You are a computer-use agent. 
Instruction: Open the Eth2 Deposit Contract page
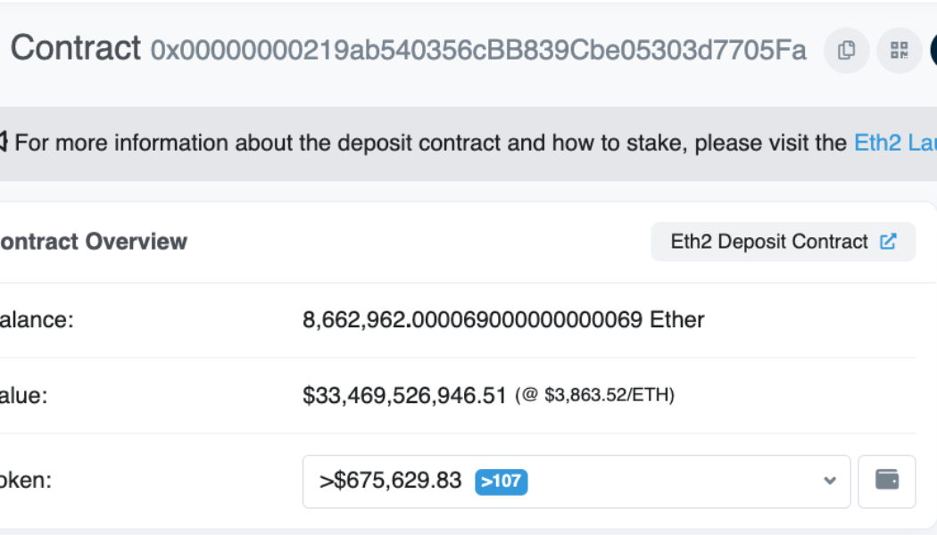767,241
